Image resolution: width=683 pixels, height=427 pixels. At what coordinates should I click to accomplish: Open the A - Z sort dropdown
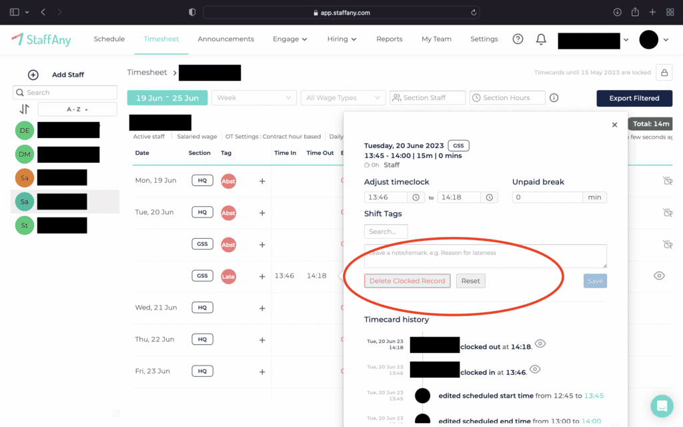(x=77, y=109)
